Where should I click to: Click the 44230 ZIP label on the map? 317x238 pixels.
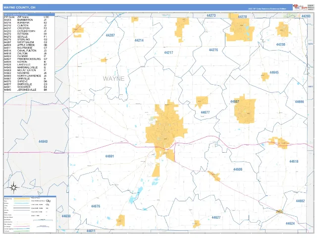point(281,45)
